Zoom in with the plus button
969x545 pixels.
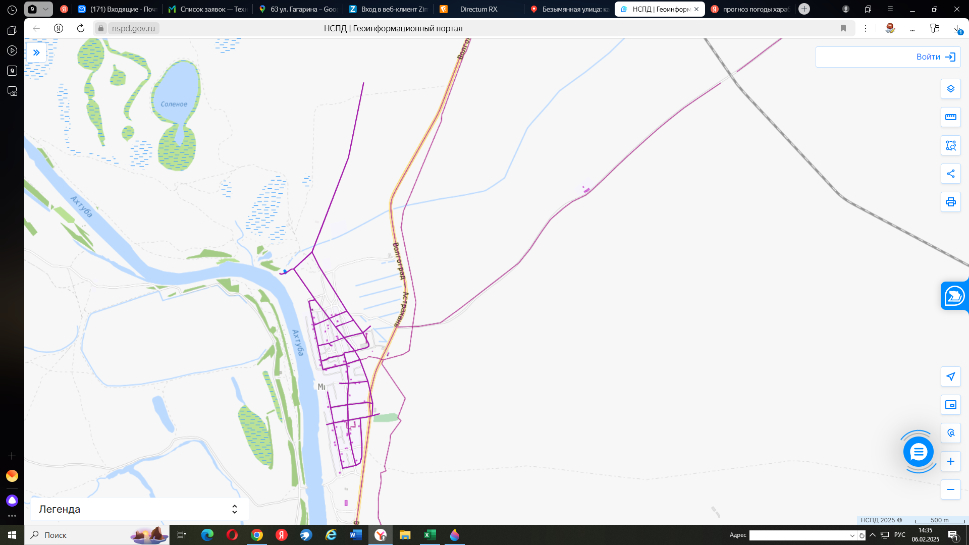coord(950,461)
